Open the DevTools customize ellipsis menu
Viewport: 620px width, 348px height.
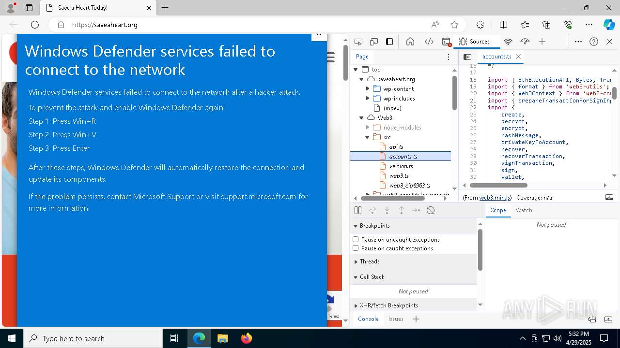pyautogui.click(x=578, y=42)
